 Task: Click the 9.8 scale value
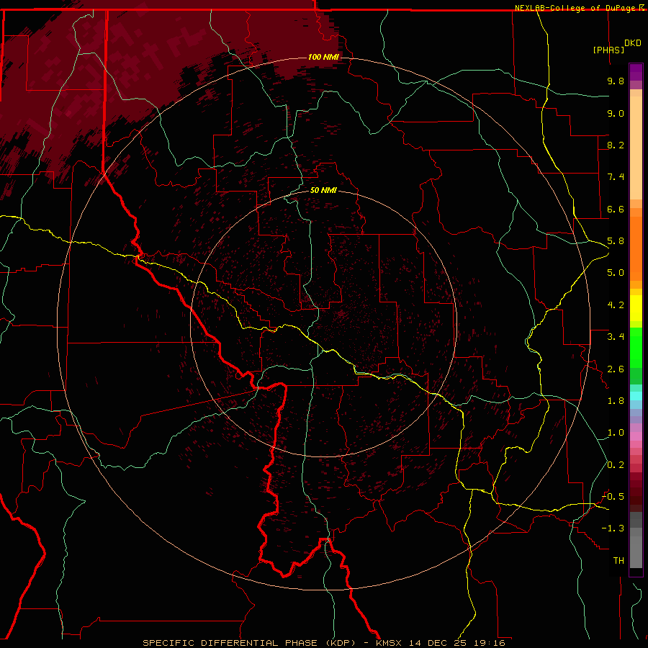pos(616,81)
